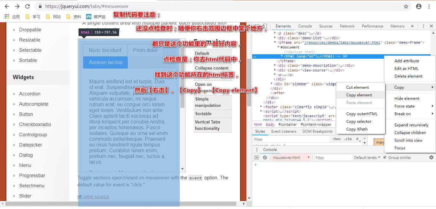Expand the selected html lang="en" node
Viewport: 436px width, 209px height.
282,56
